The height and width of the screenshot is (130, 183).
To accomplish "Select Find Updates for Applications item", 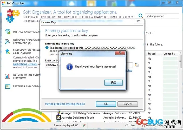I will [26, 51].
